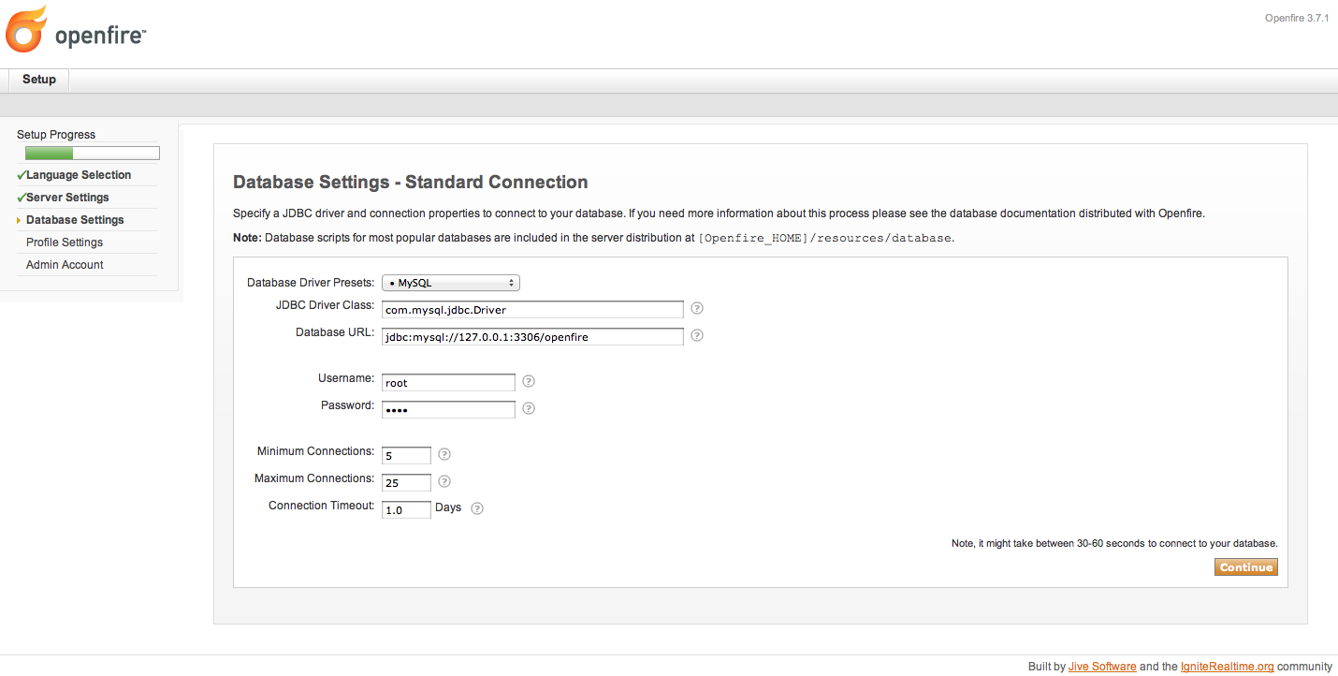1338x676 pixels.
Task: Open the Database Driver Presets dropdown
Action: tap(451, 283)
